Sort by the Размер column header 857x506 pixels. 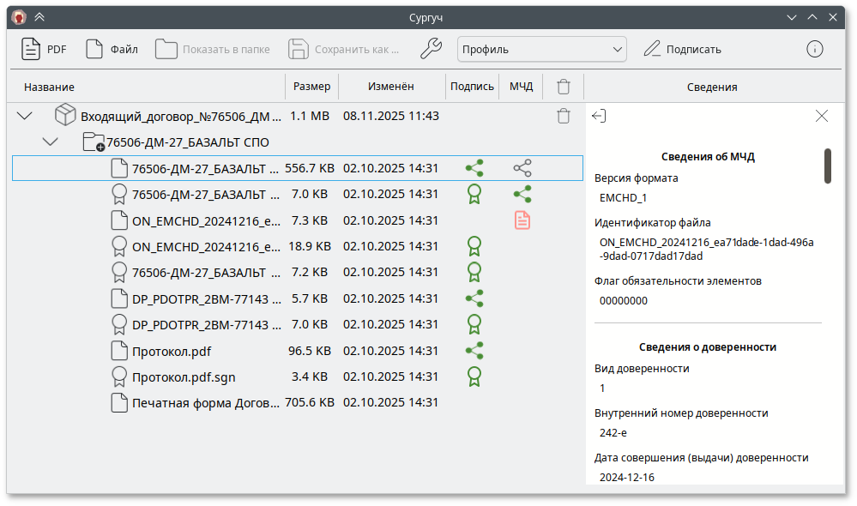tap(311, 87)
